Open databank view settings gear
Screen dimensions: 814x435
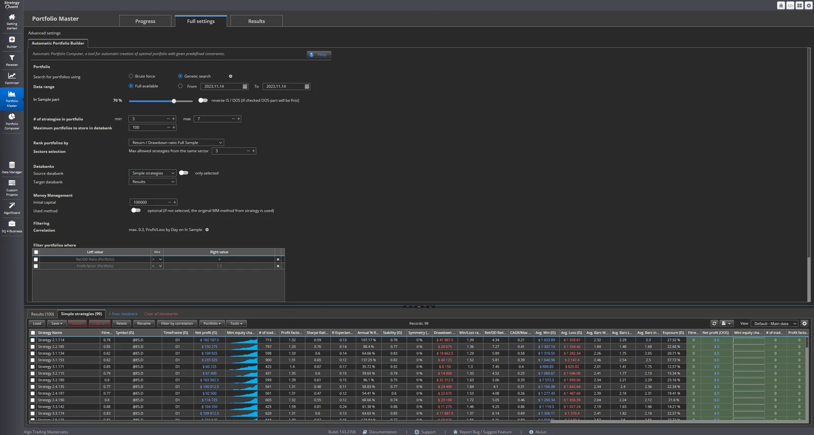(x=804, y=323)
